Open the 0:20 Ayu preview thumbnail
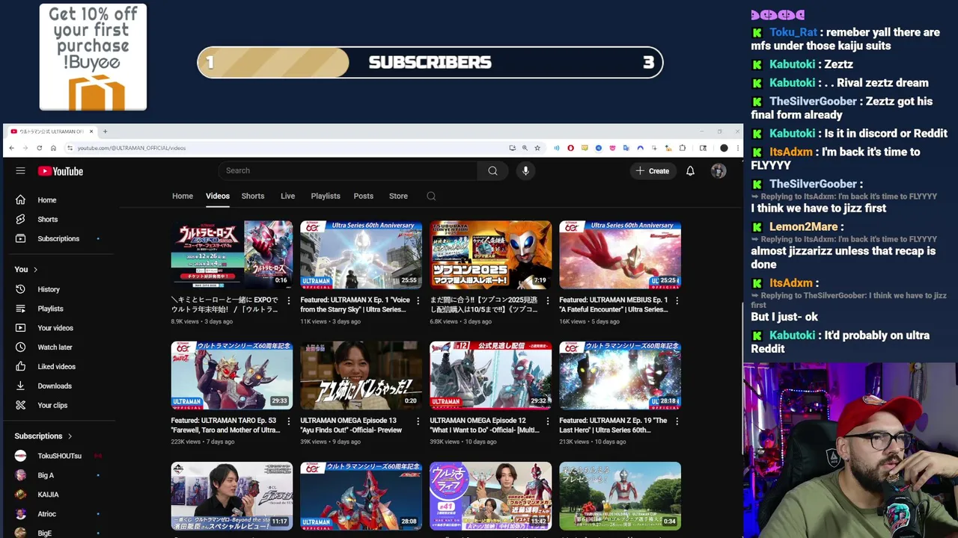Viewport: 958px width, 538px height. click(x=361, y=376)
